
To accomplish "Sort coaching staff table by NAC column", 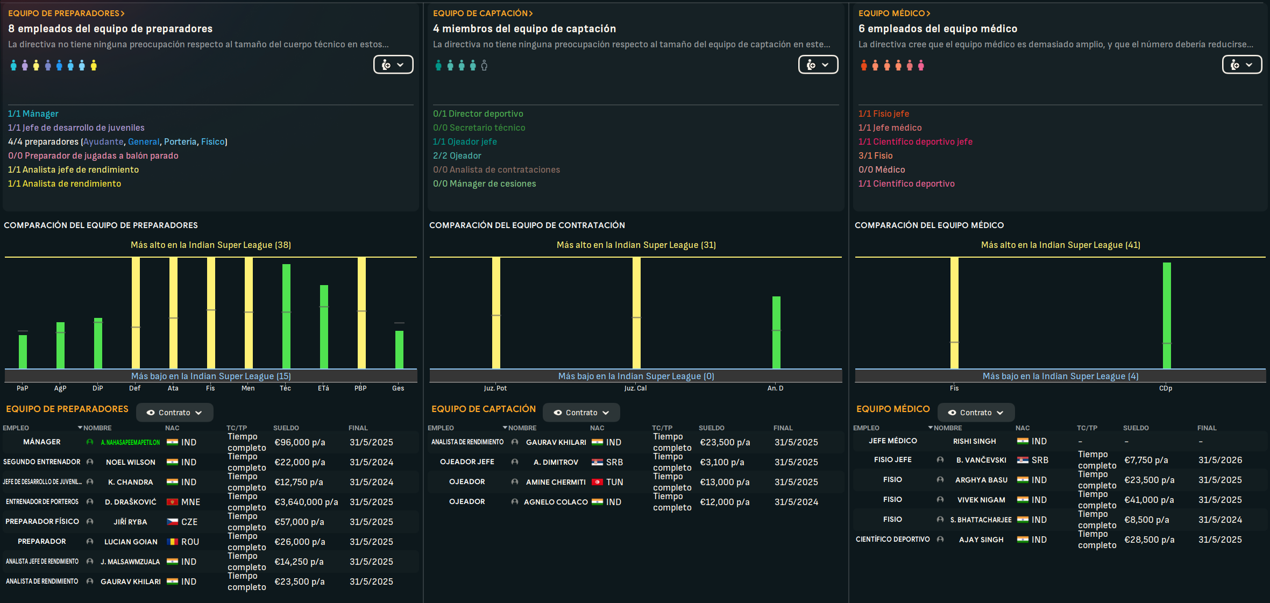I will coord(172,428).
